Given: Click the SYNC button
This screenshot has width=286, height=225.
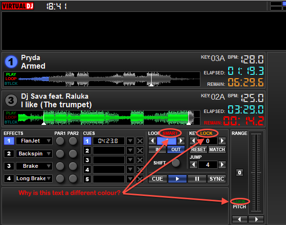Looking at the screenshot, I should (x=217, y=179).
